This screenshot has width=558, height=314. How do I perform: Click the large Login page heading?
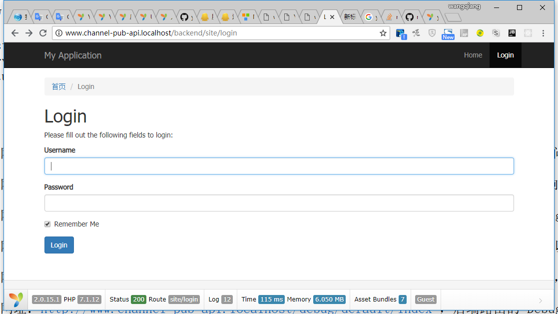point(65,116)
